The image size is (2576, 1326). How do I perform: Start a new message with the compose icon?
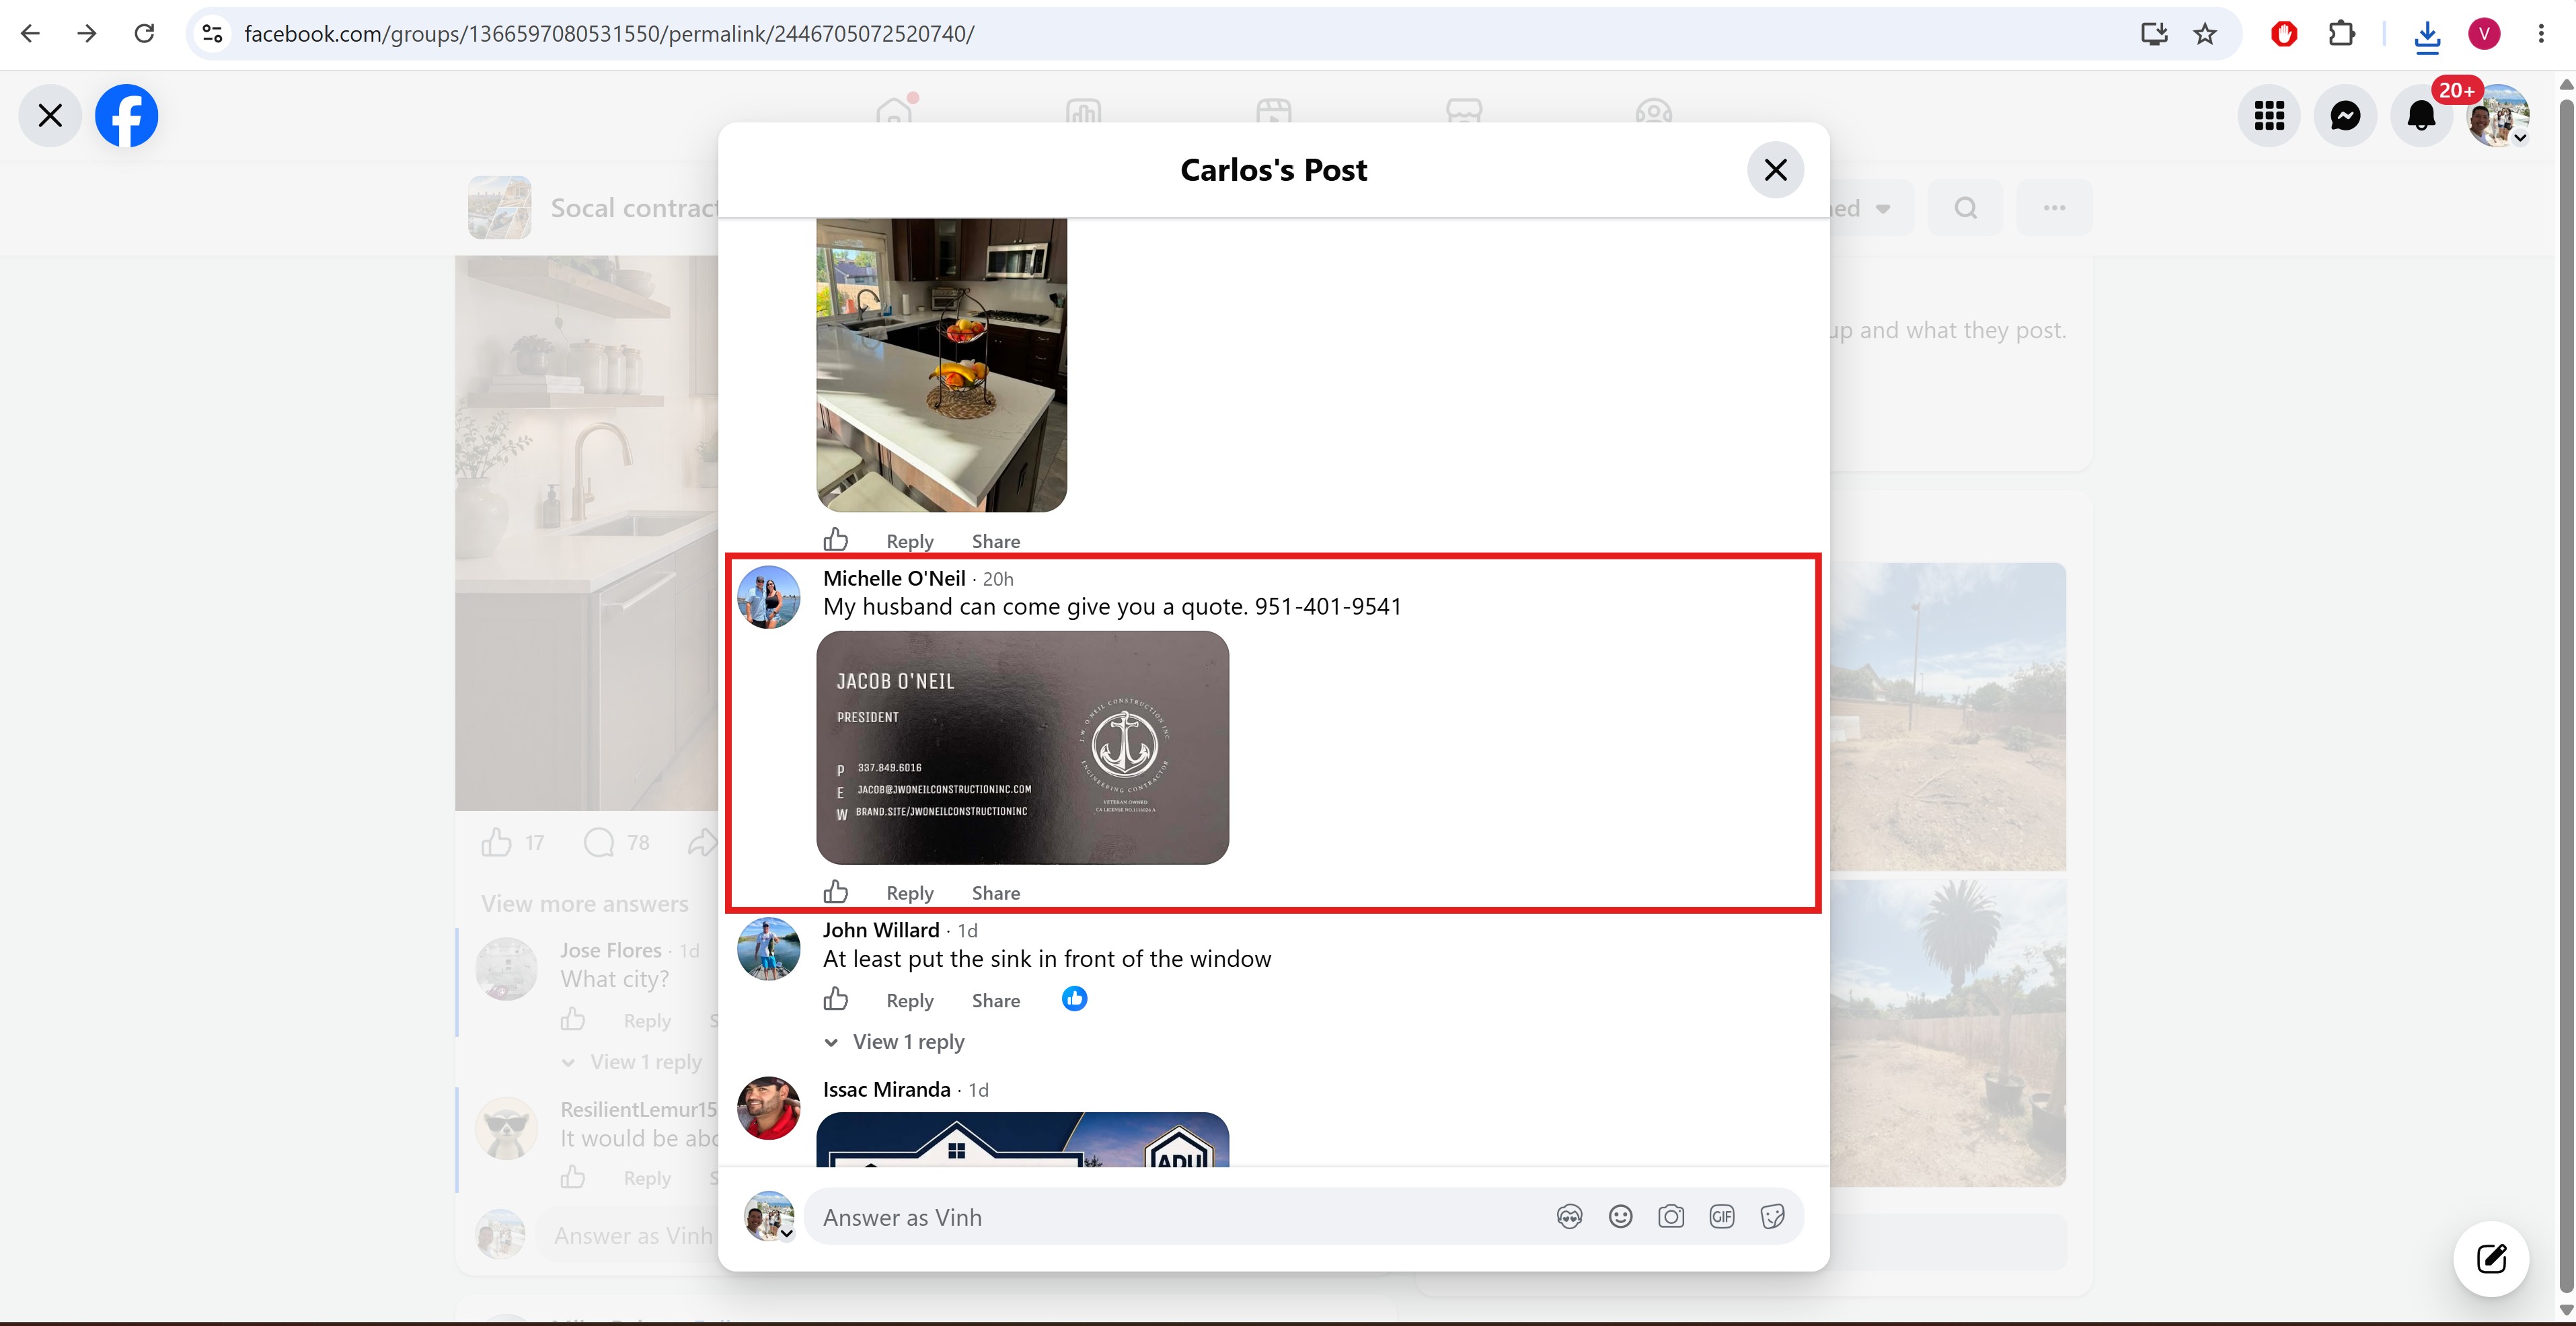point(2491,1258)
